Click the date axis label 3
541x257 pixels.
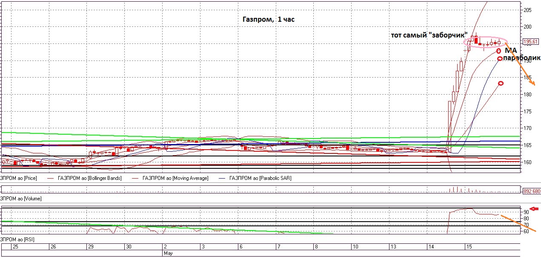(x=203, y=247)
